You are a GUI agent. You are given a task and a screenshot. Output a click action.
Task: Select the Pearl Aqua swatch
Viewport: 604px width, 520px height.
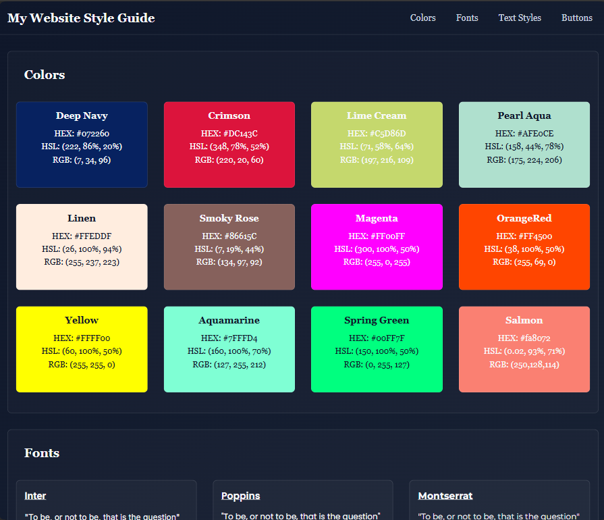click(x=524, y=145)
